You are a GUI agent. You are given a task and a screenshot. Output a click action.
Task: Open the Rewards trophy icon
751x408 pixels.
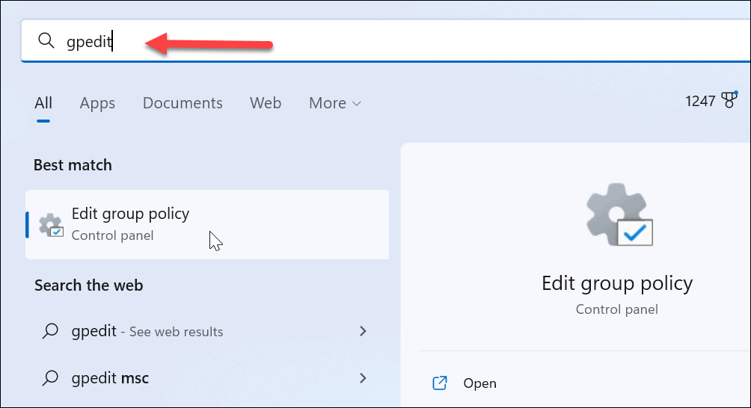point(729,101)
